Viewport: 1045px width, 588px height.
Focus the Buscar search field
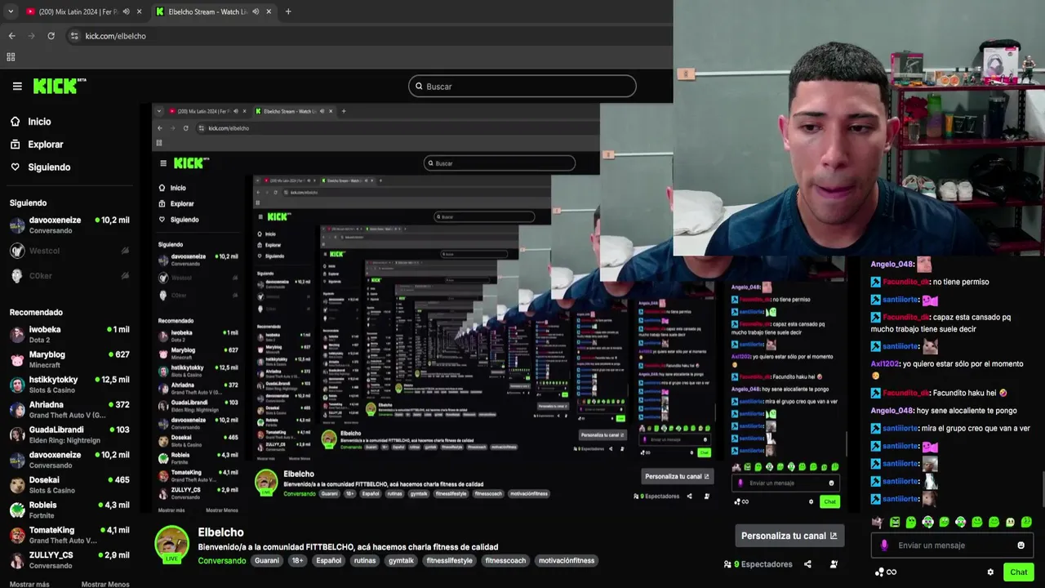[x=522, y=86]
